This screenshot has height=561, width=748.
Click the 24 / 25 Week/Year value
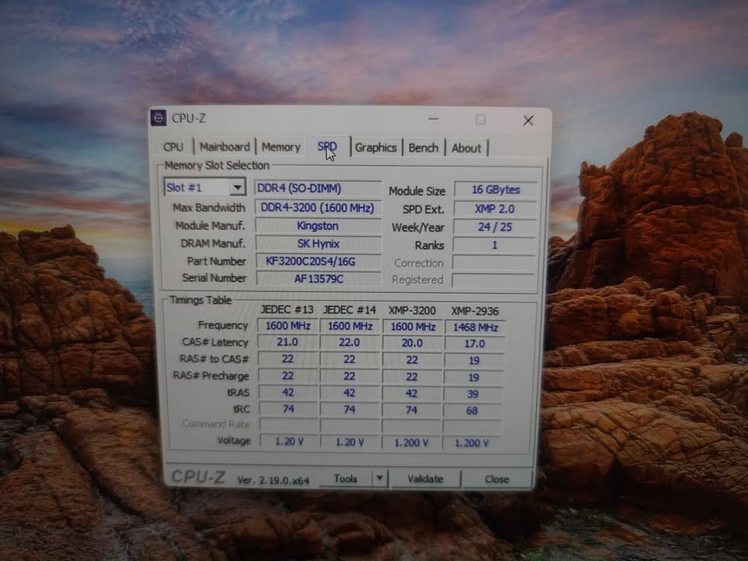pyautogui.click(x=495, y=227)
